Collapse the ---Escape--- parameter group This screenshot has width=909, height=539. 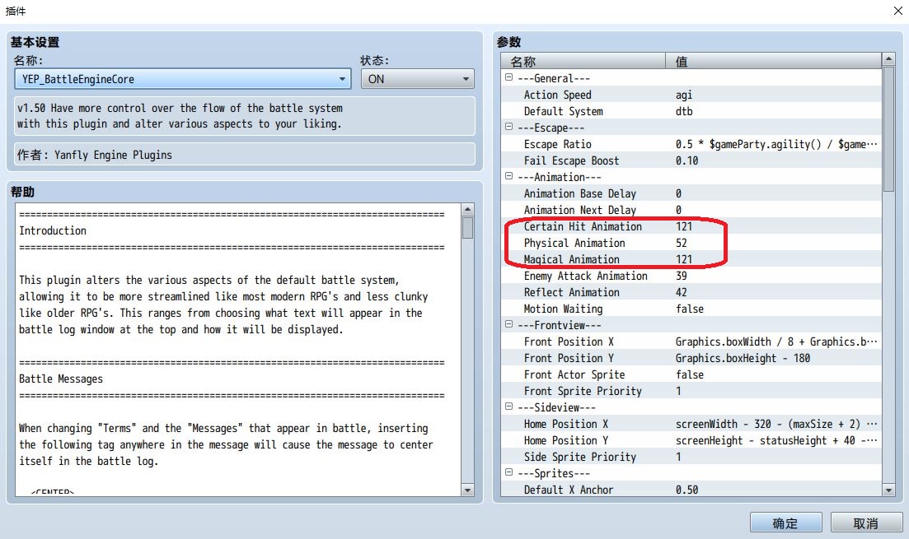point(509,127)
